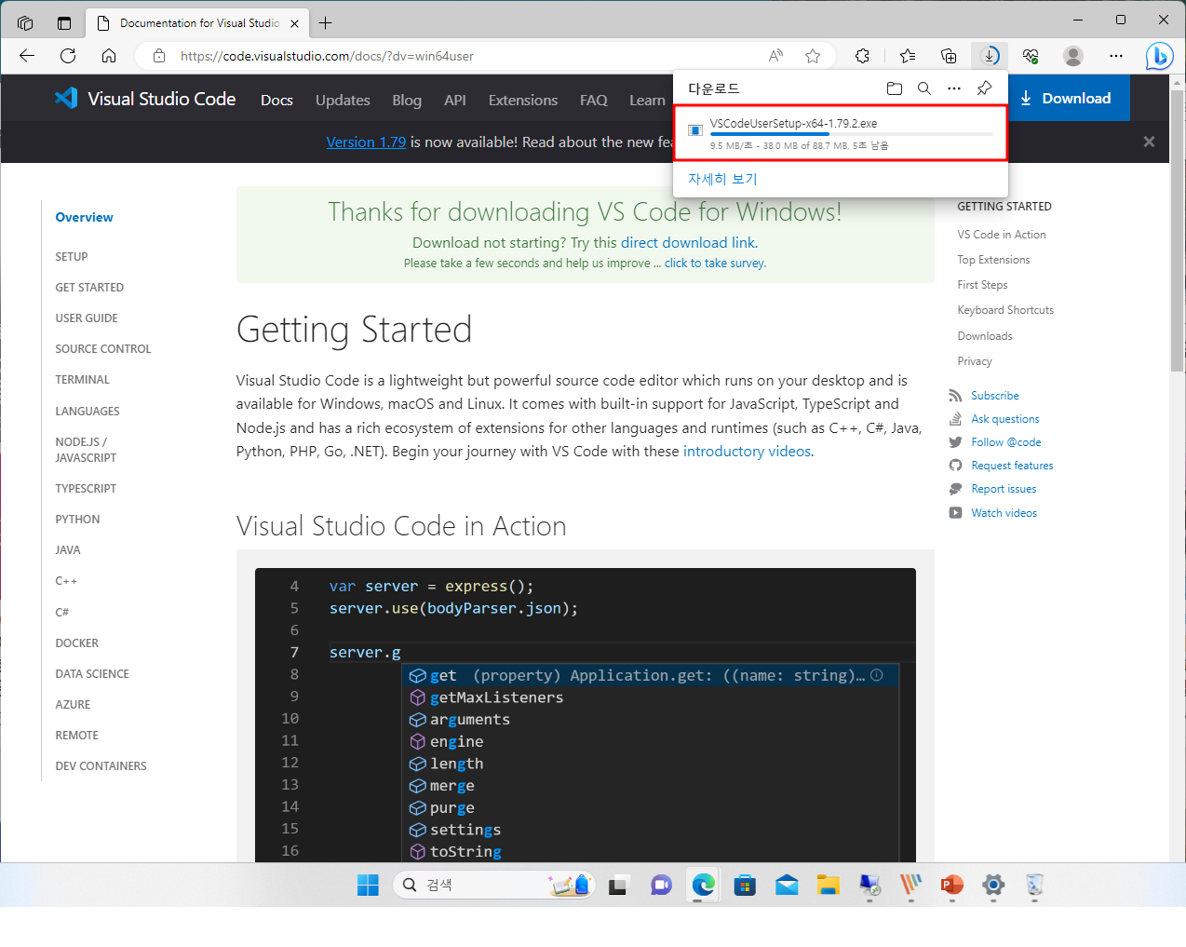Open Edge settings and more menu
This screenshot has width=1186, height=947.
pos(1116,56)
